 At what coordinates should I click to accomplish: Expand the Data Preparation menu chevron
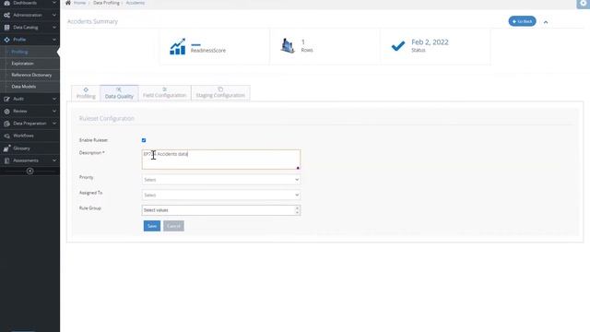click(54, 124)
